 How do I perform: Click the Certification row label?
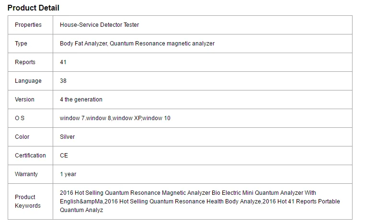click(x=30, y=156)
